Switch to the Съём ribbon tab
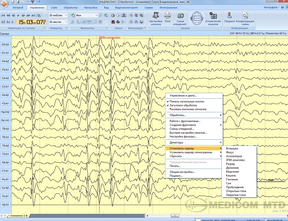Image resolution: width=288 pixels, height=221 pixels. click(54, 7)
